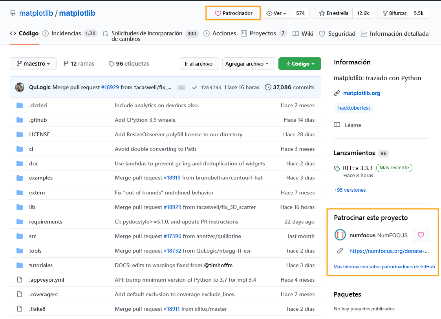Expand commit message ellipsis button
Screen dimensions: 441x319
click(181, 88)
